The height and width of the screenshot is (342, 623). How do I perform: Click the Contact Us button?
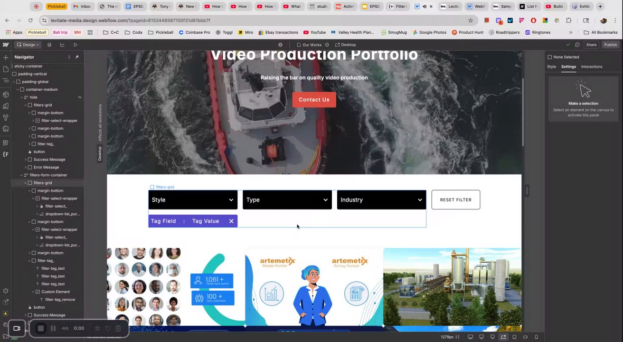click(314, 100)
